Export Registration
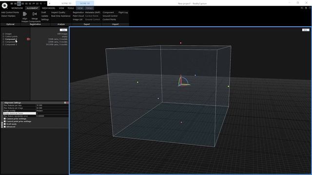 tap(78, 12)
